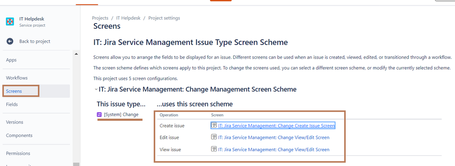Click the Screen column header
455x166 pixels.
[x=217, y=115]
